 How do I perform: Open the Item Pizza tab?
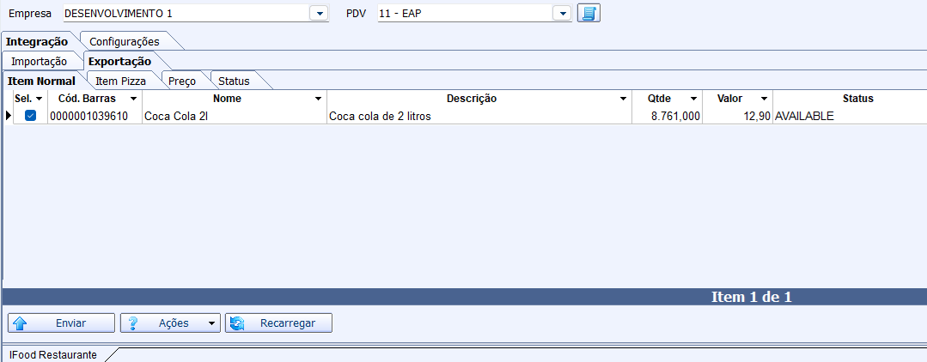pos(120,81)
